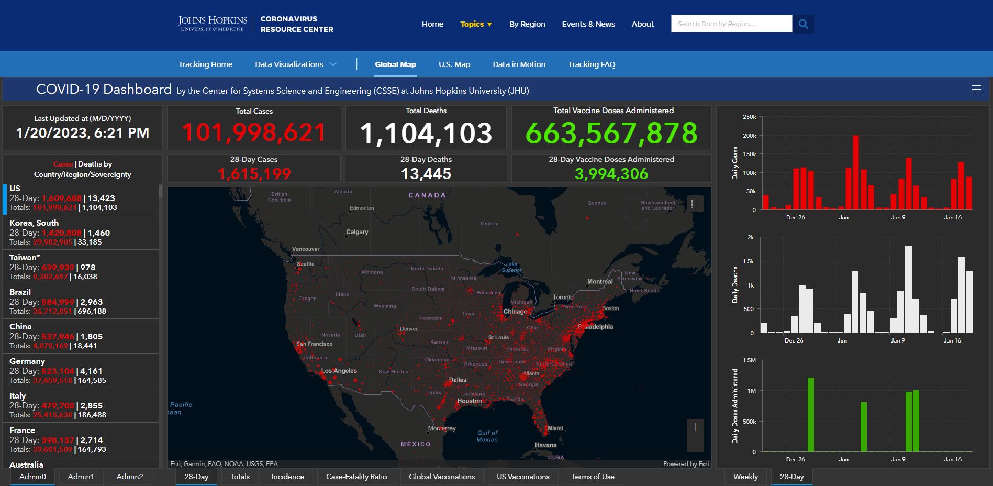This screenshot has height=486, width=993.
Task: Zoom in on the map
Action: 695,427
